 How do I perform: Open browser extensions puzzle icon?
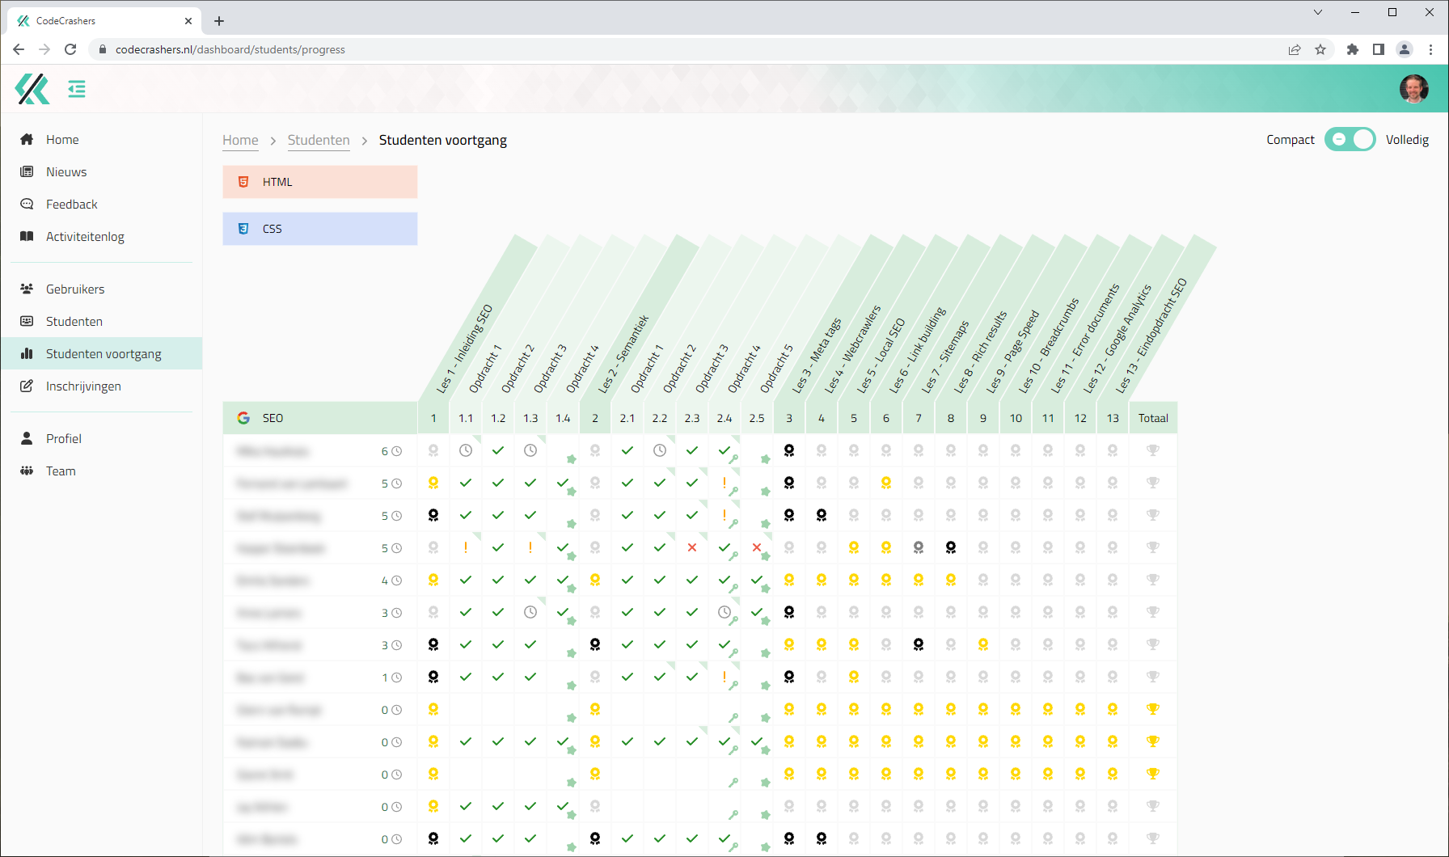pyautogui.click(x=1353, y=49)
